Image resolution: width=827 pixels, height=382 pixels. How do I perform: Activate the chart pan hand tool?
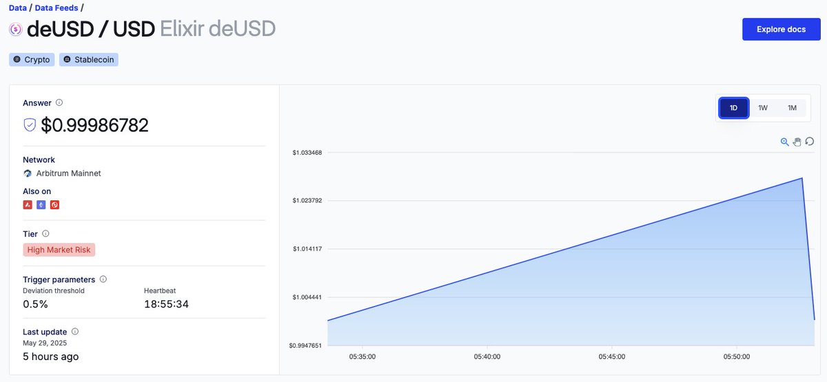click(x=797, y=142)
